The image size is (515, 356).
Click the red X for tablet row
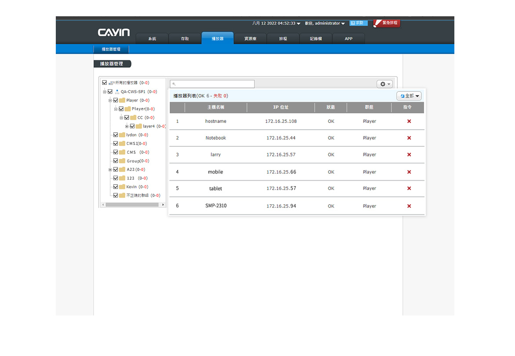coord(409,189)
